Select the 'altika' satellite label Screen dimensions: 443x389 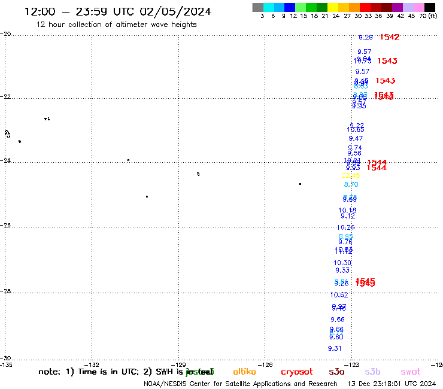pos(244,372)
